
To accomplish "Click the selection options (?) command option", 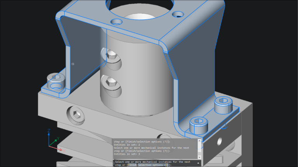I will [153, 165].
